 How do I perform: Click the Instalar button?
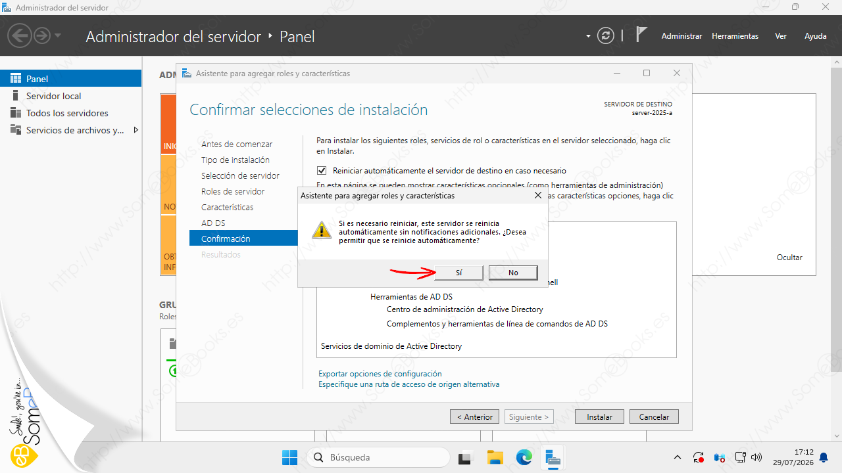coord(600,417)
